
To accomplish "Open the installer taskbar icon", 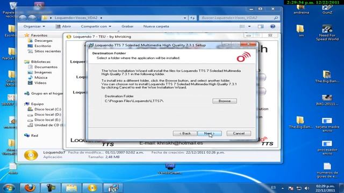I will (113, 188).
